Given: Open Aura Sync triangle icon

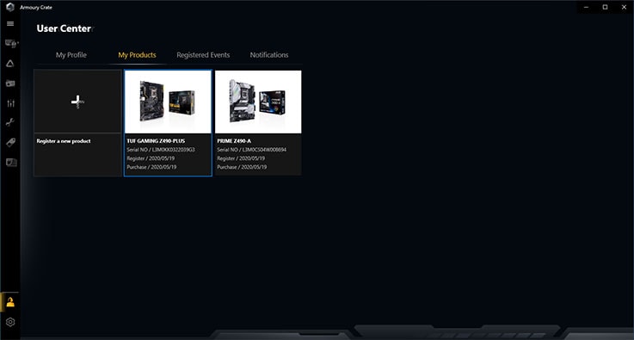Looking at the screenshot, I should coord(10,64).
